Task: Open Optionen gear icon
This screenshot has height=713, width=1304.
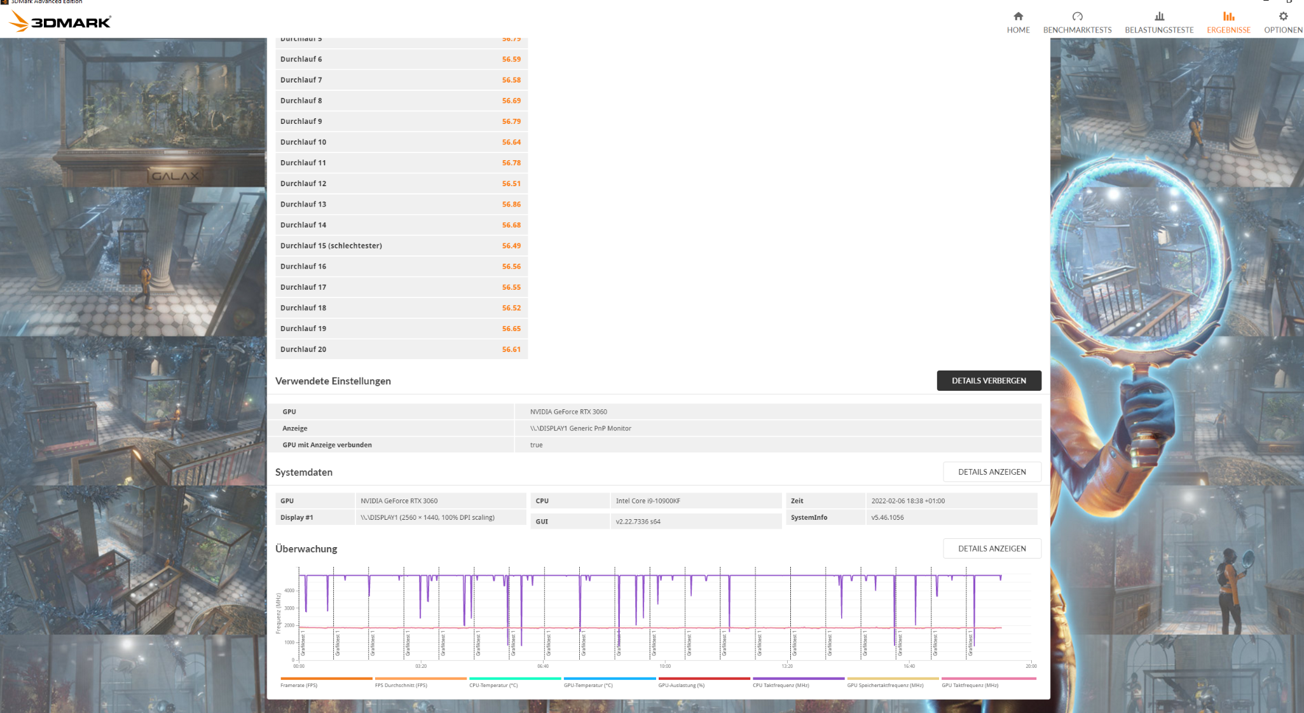Action: [1283, 17]
